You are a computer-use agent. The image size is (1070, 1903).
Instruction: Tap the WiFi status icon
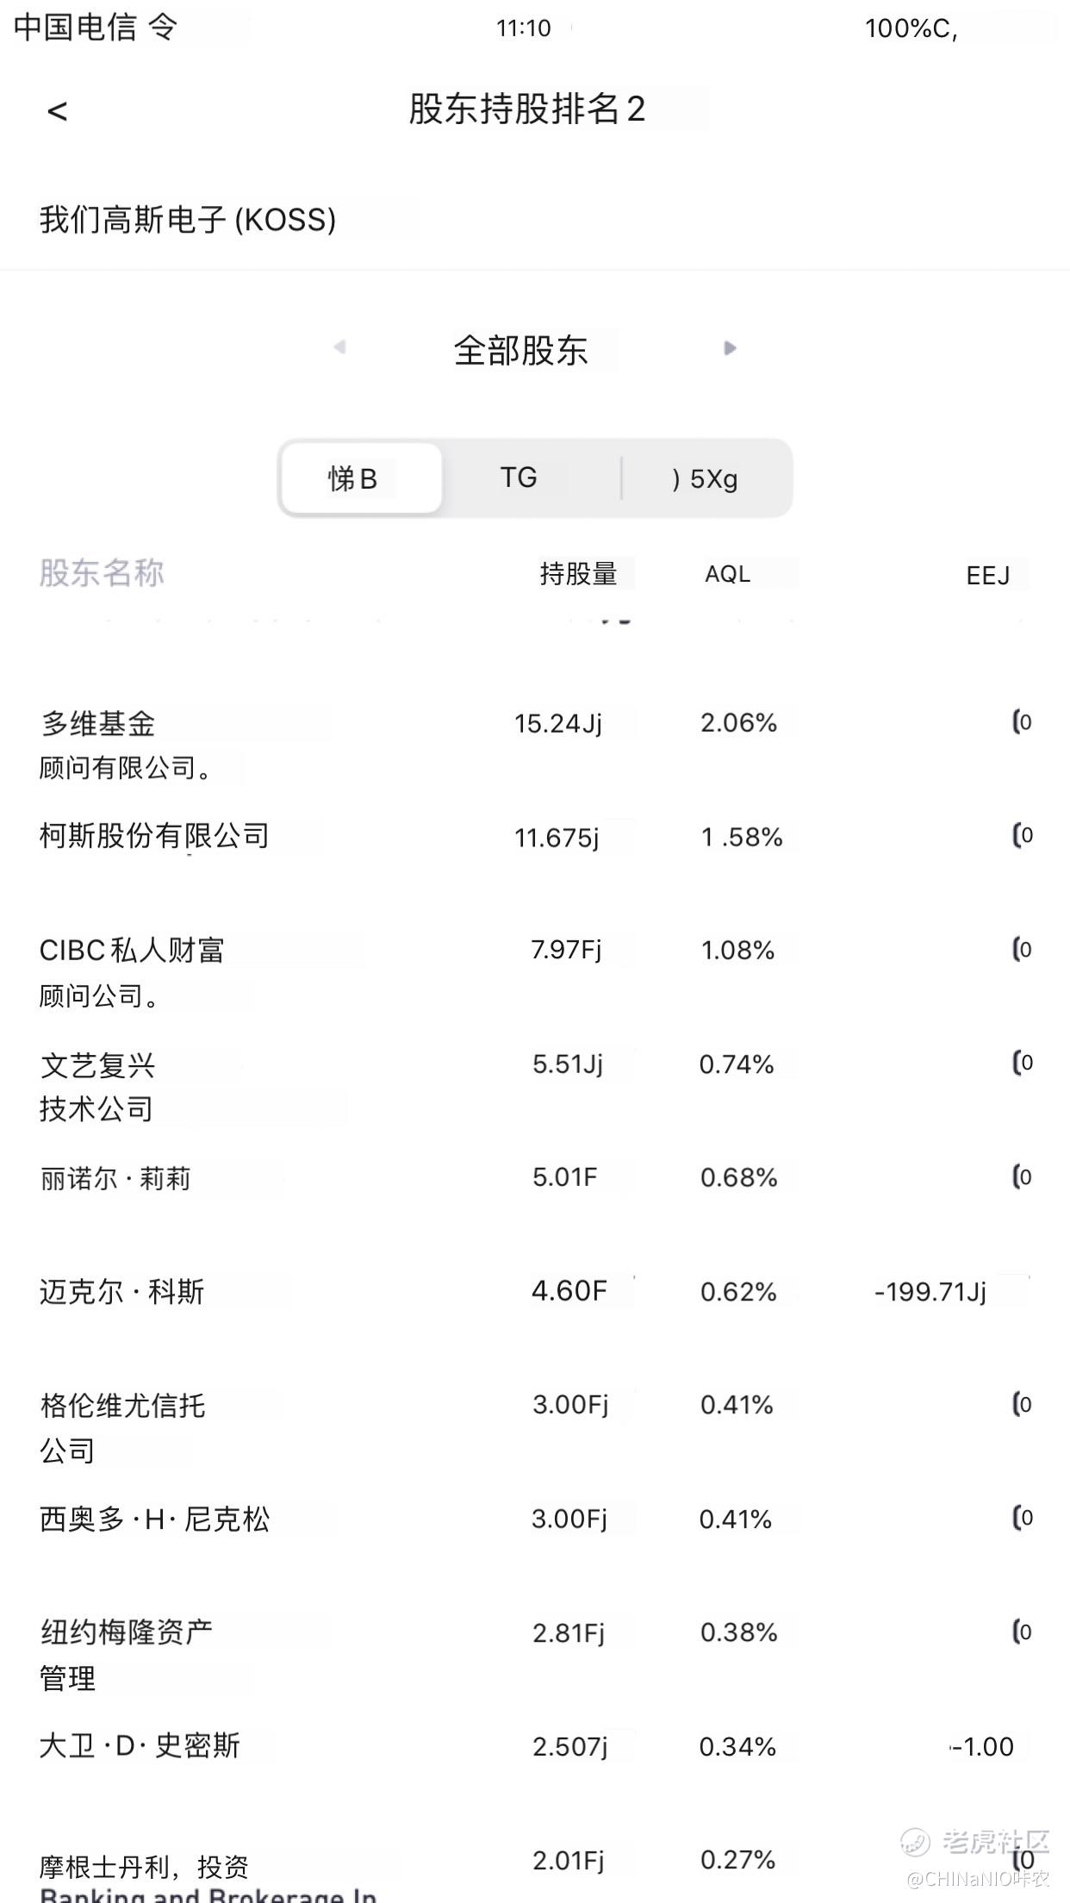163,28
